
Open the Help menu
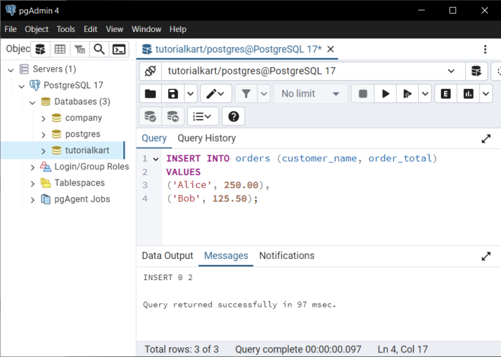click(x=178, y=29)
